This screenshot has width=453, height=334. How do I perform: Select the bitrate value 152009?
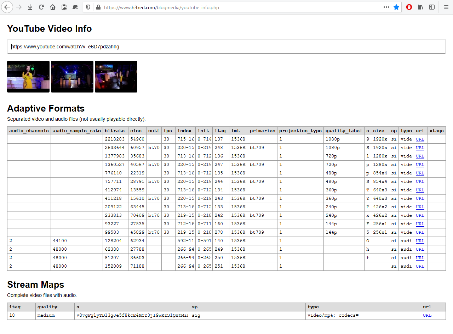113,266
